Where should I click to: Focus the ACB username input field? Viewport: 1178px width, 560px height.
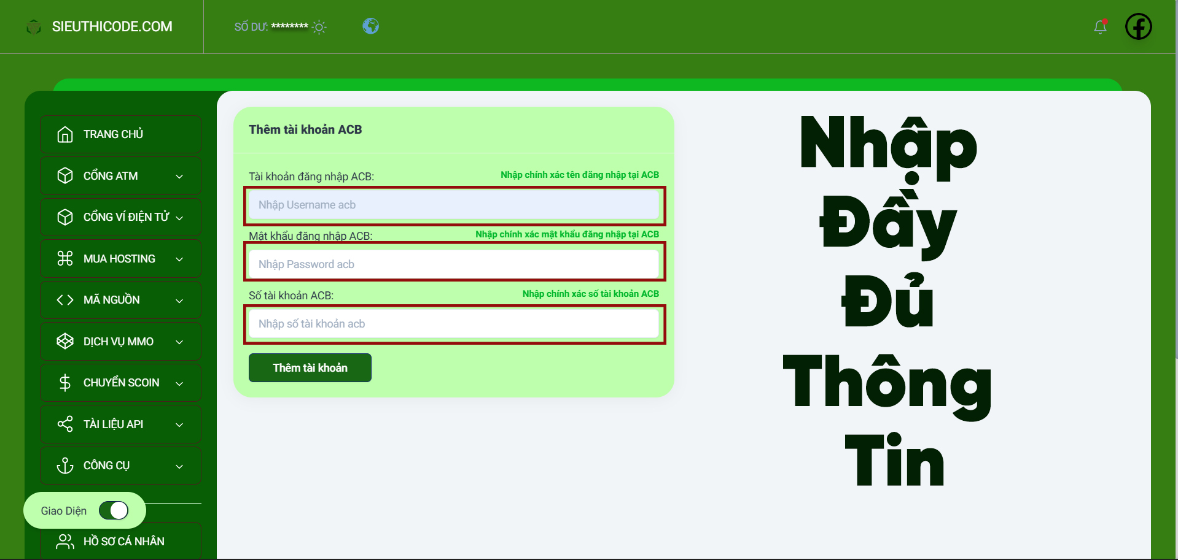[x=454, y=205]
